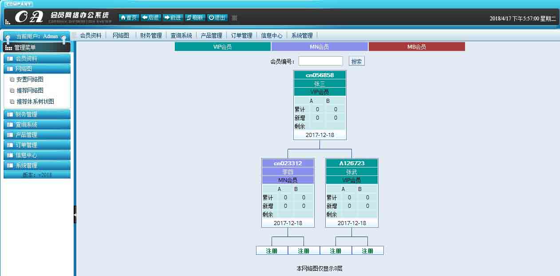Open the 产品管理 top menu
Image resolution: width=560 pixels, height=276 pixels.
point(211,35)
